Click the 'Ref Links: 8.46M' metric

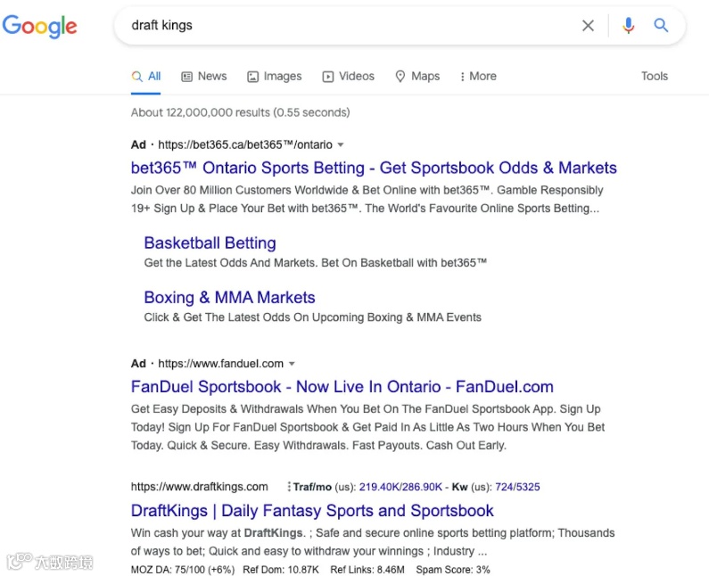pos(367,570)
